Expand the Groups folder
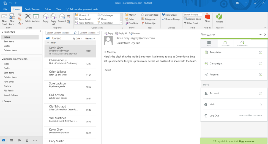 (x=2, y=101)
